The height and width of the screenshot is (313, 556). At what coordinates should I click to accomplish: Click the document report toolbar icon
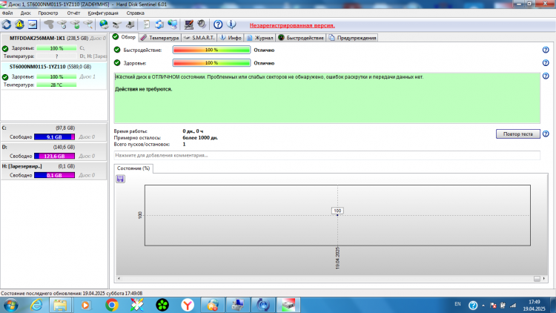[x=146, y=24]
